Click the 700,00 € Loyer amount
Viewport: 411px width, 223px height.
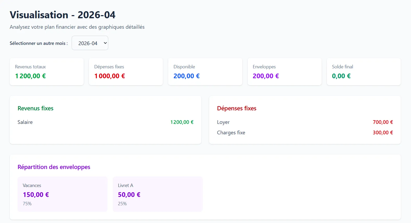383,122
